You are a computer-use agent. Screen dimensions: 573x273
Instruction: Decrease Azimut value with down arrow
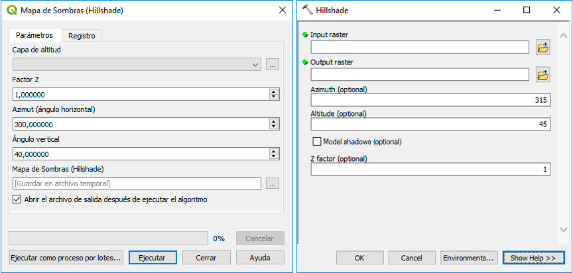(273, 127)
